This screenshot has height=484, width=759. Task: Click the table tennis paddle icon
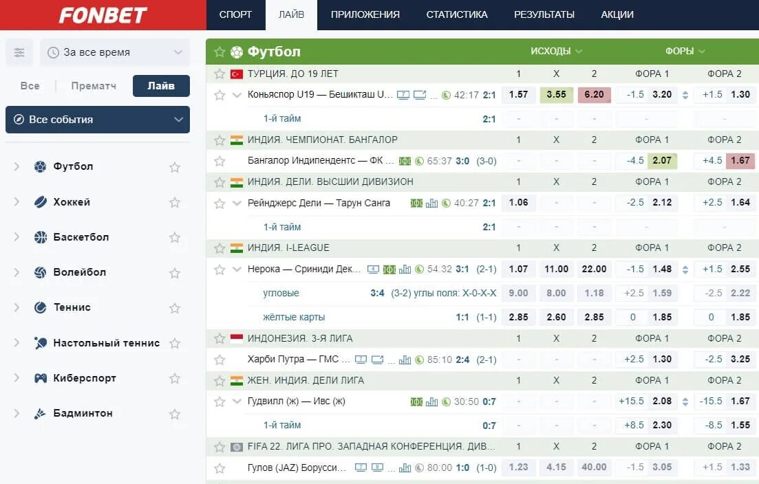tap(40, 343)
